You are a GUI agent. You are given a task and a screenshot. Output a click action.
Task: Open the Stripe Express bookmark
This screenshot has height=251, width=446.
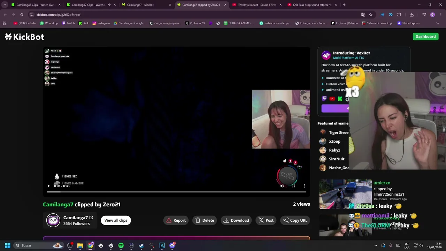[408, 23]
